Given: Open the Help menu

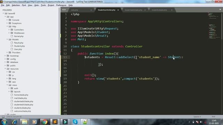Looking at the screenshot, I should click(70, 5).
